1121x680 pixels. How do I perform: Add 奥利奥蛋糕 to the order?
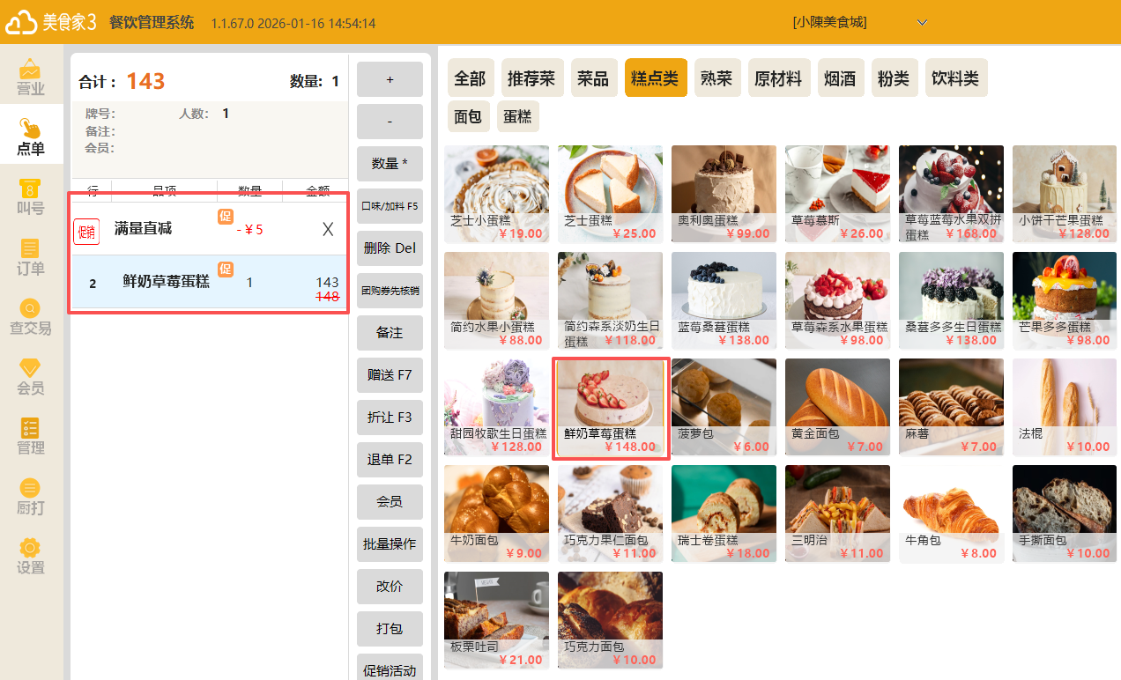point(724,194)
